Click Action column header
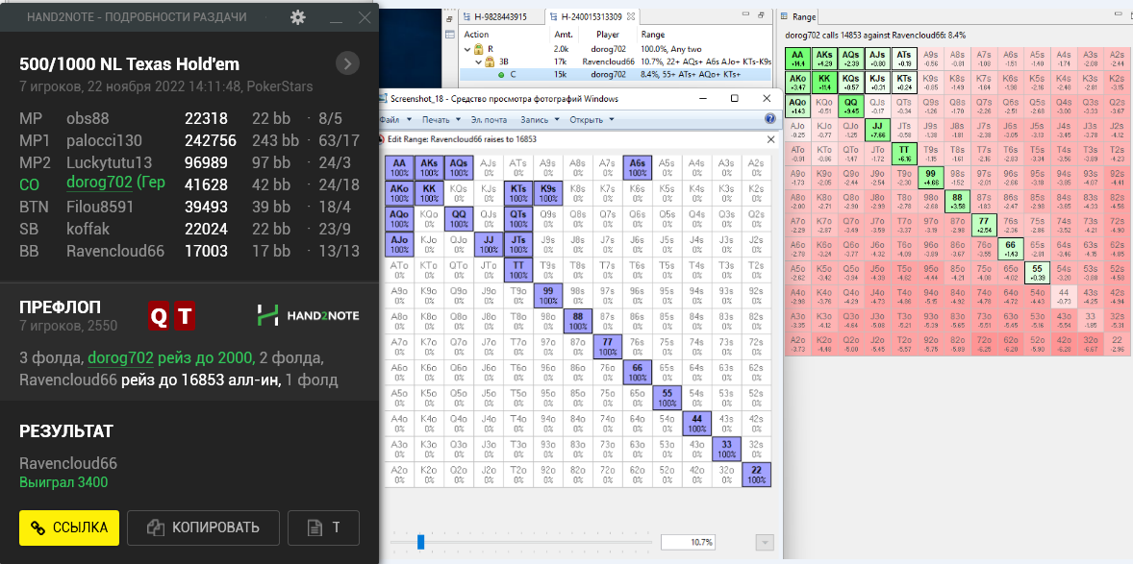The width and height of the screenshot is (1133, 564). coord(476,34)
